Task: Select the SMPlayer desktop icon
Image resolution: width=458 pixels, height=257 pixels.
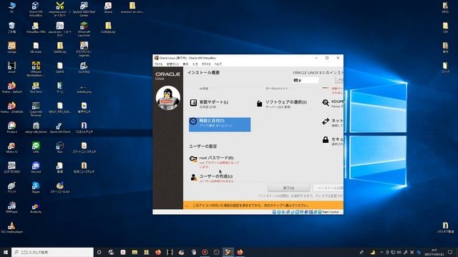Action: coord(11,207)
